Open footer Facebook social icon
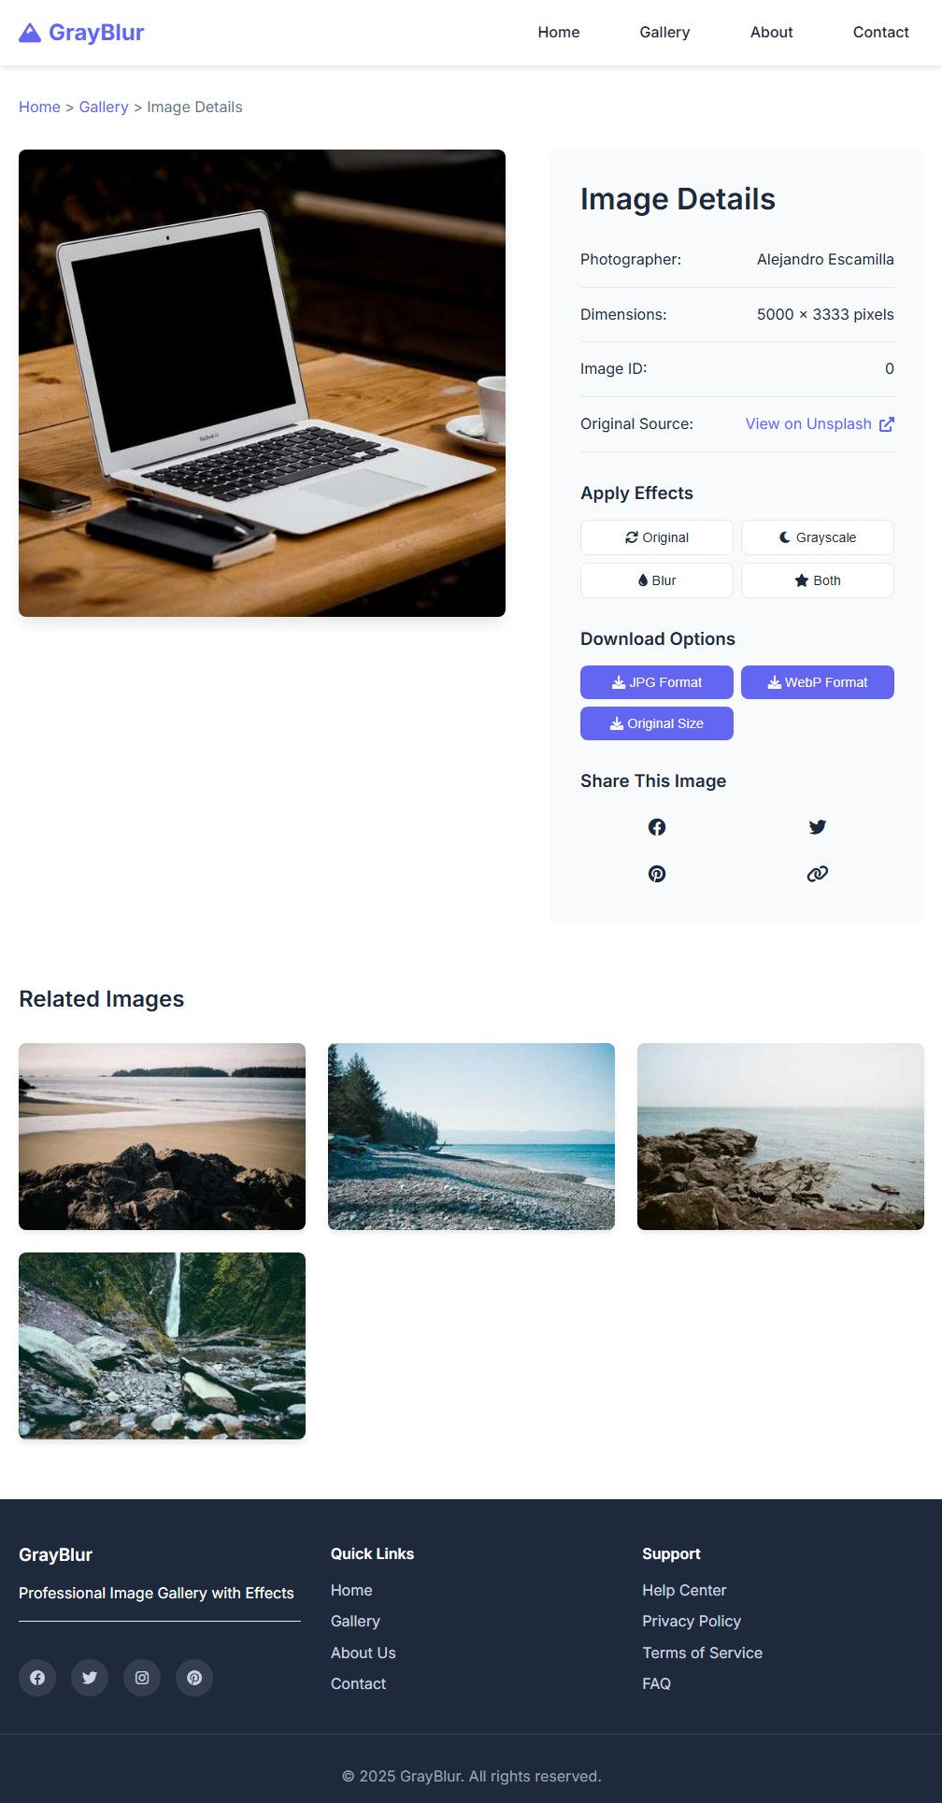942x1803 pixels. (37, 1678)
